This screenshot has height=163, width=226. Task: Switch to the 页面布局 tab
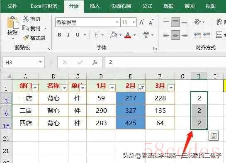[121, 6]
